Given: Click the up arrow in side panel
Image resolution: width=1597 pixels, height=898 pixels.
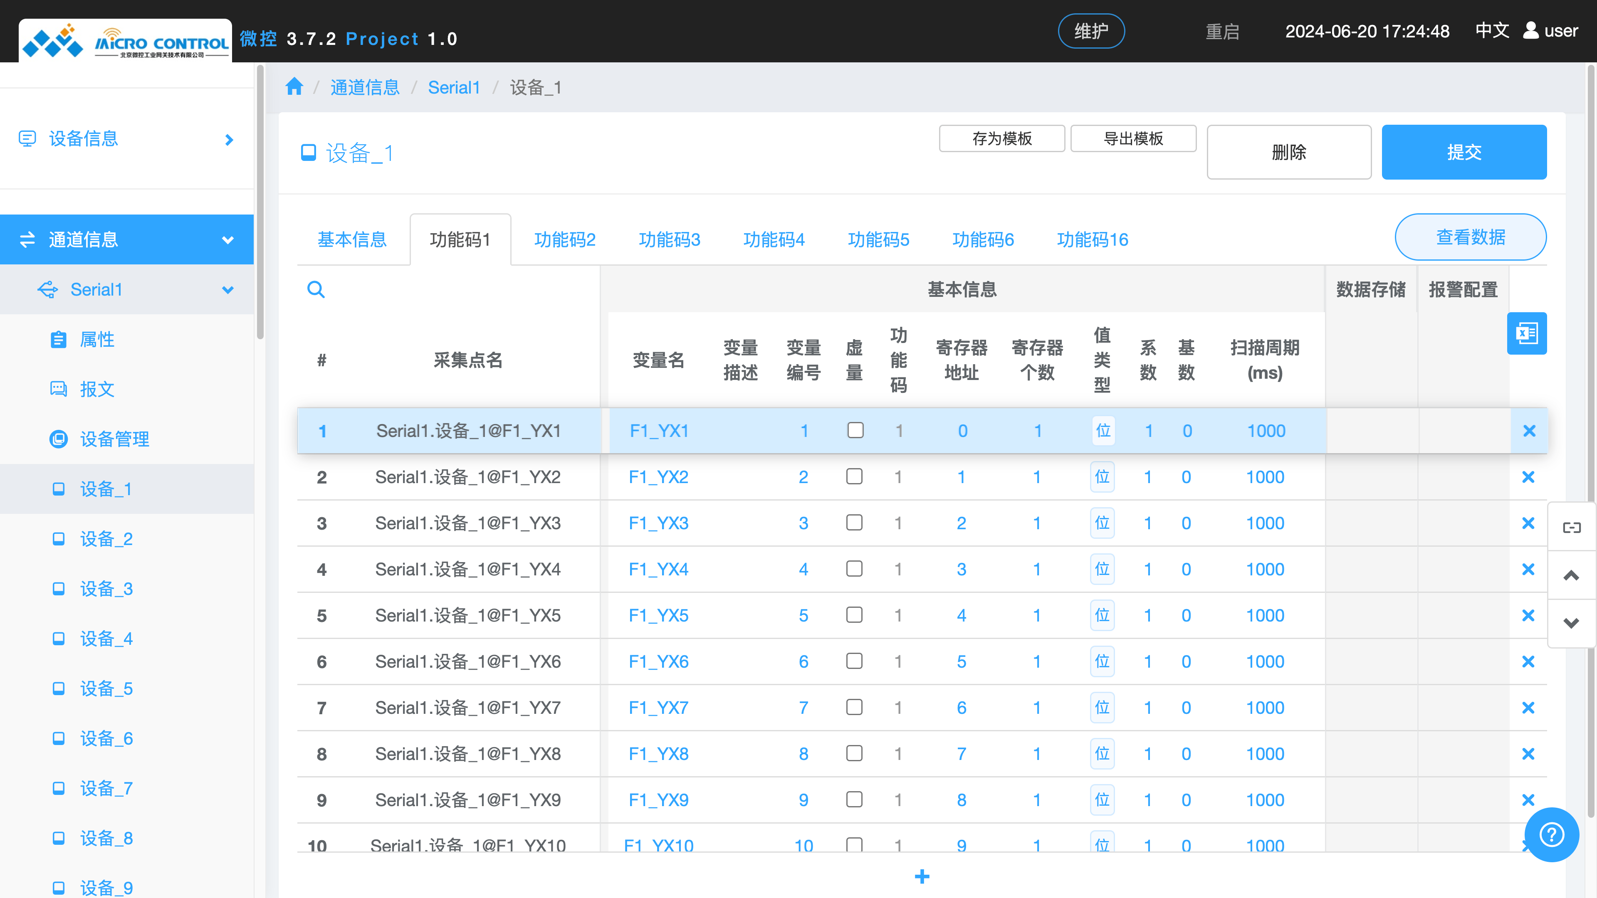Looking at the screenshot, I should tap(1571, 576).
